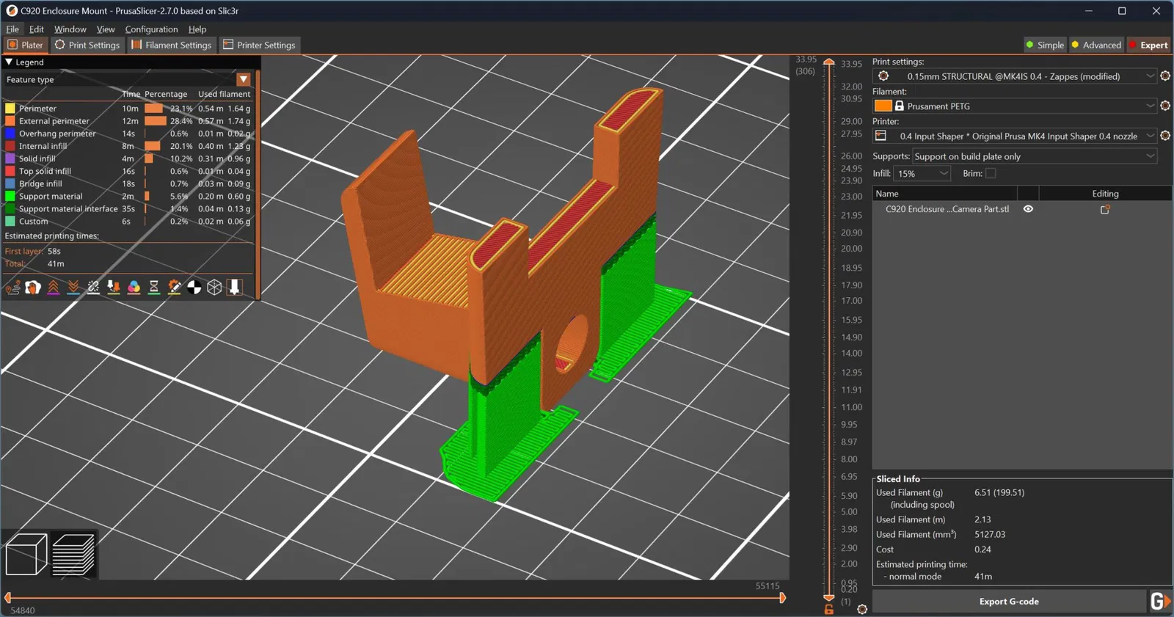1174x617 pixels.
Task: Click the Editing column header
Action: [x=1105, y=194]
